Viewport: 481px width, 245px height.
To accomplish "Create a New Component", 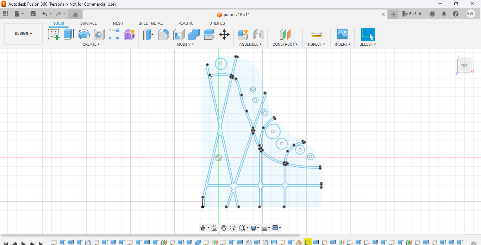I will point(243,34).
